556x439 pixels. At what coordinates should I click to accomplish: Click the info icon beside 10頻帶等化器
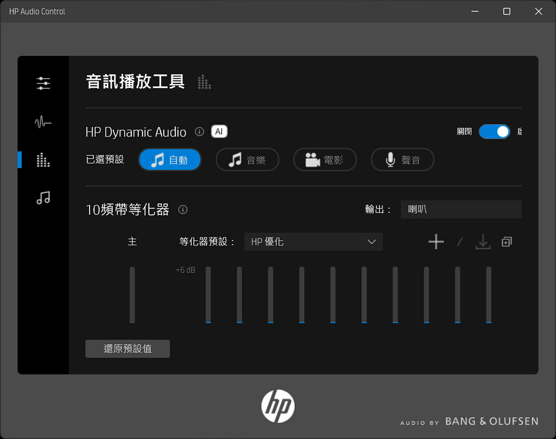[182, 210]
